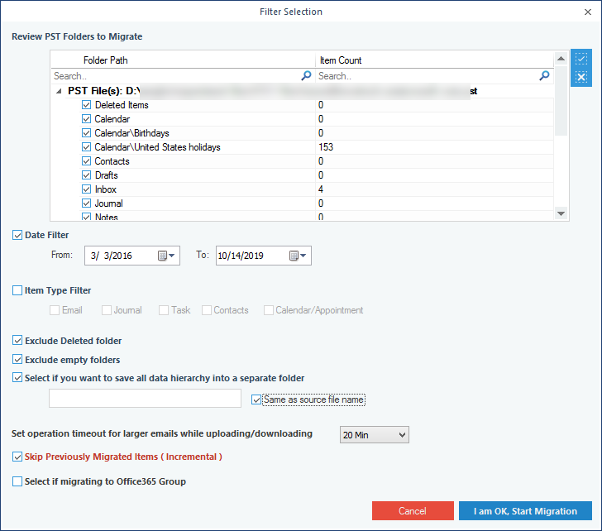The image size is (602, 531).
Task: Uncheck the Drafts folder checkbox
Action: pyautogui.click(x=86, y=175)
